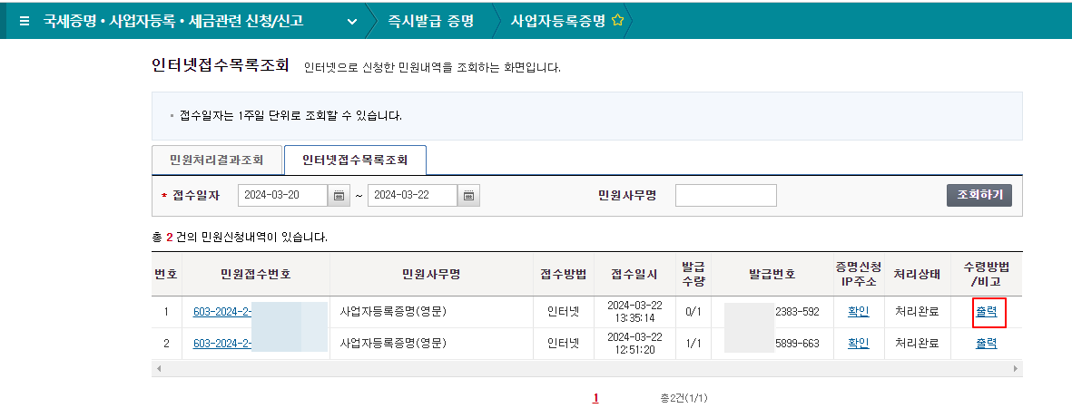The width and height of the screenshot is (1072, 418).
Task: Go to page 1 in pagination
Action: (596, 398)
